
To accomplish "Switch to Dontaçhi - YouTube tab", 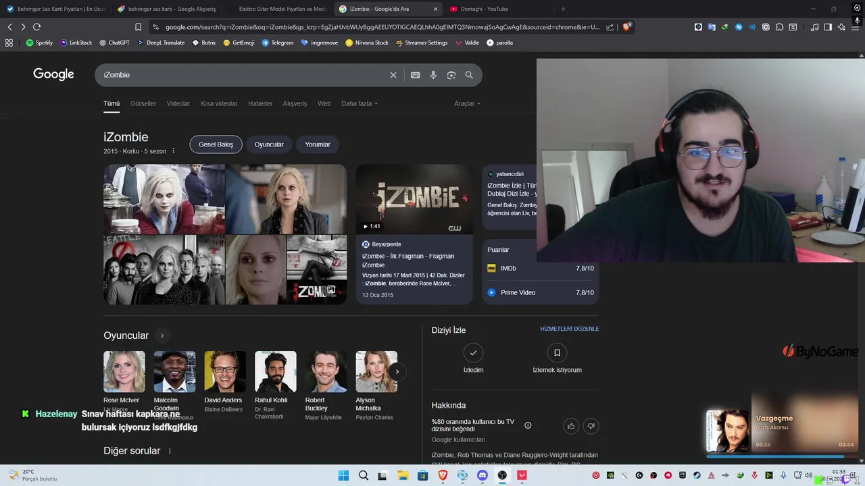I will pos(499,9).
